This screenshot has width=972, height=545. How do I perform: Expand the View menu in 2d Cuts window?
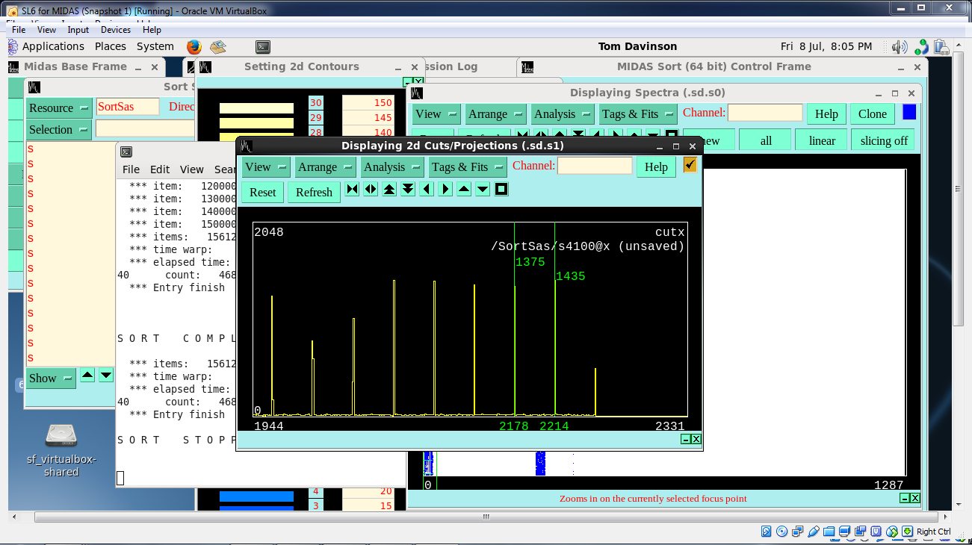[266, 166]
